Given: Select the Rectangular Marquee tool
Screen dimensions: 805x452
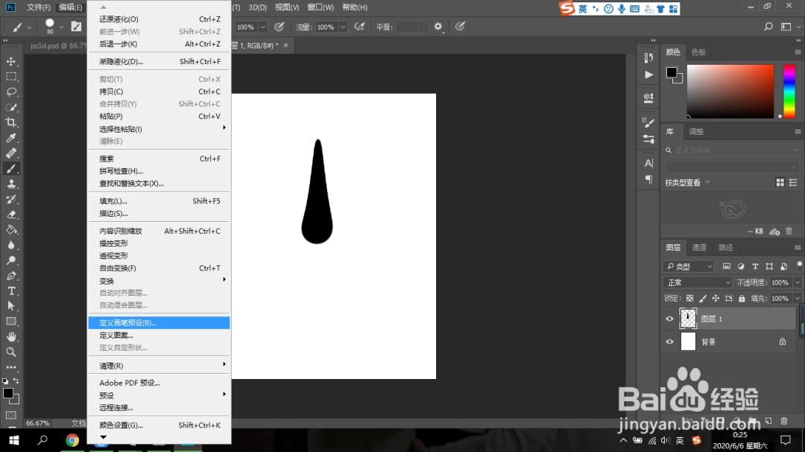Looking at the screenshot, I should tap(10, 77).
